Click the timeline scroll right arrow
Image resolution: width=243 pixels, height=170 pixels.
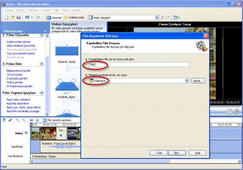pyautogui.click(x=239, y=161)
